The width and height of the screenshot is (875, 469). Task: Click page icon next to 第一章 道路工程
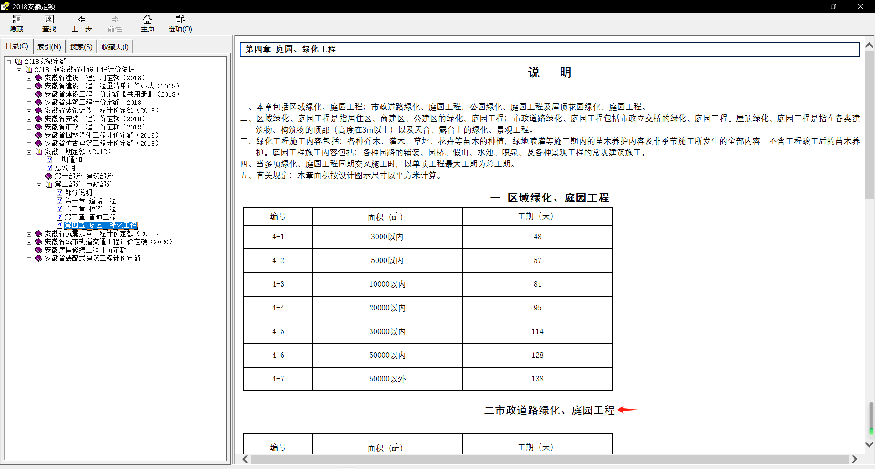point(60,201)
